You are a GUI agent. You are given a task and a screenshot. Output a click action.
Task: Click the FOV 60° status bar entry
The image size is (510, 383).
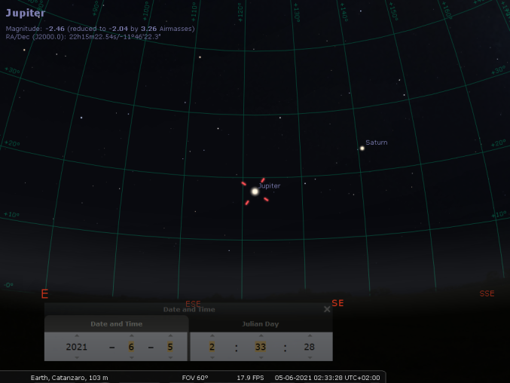coord(195,378)
